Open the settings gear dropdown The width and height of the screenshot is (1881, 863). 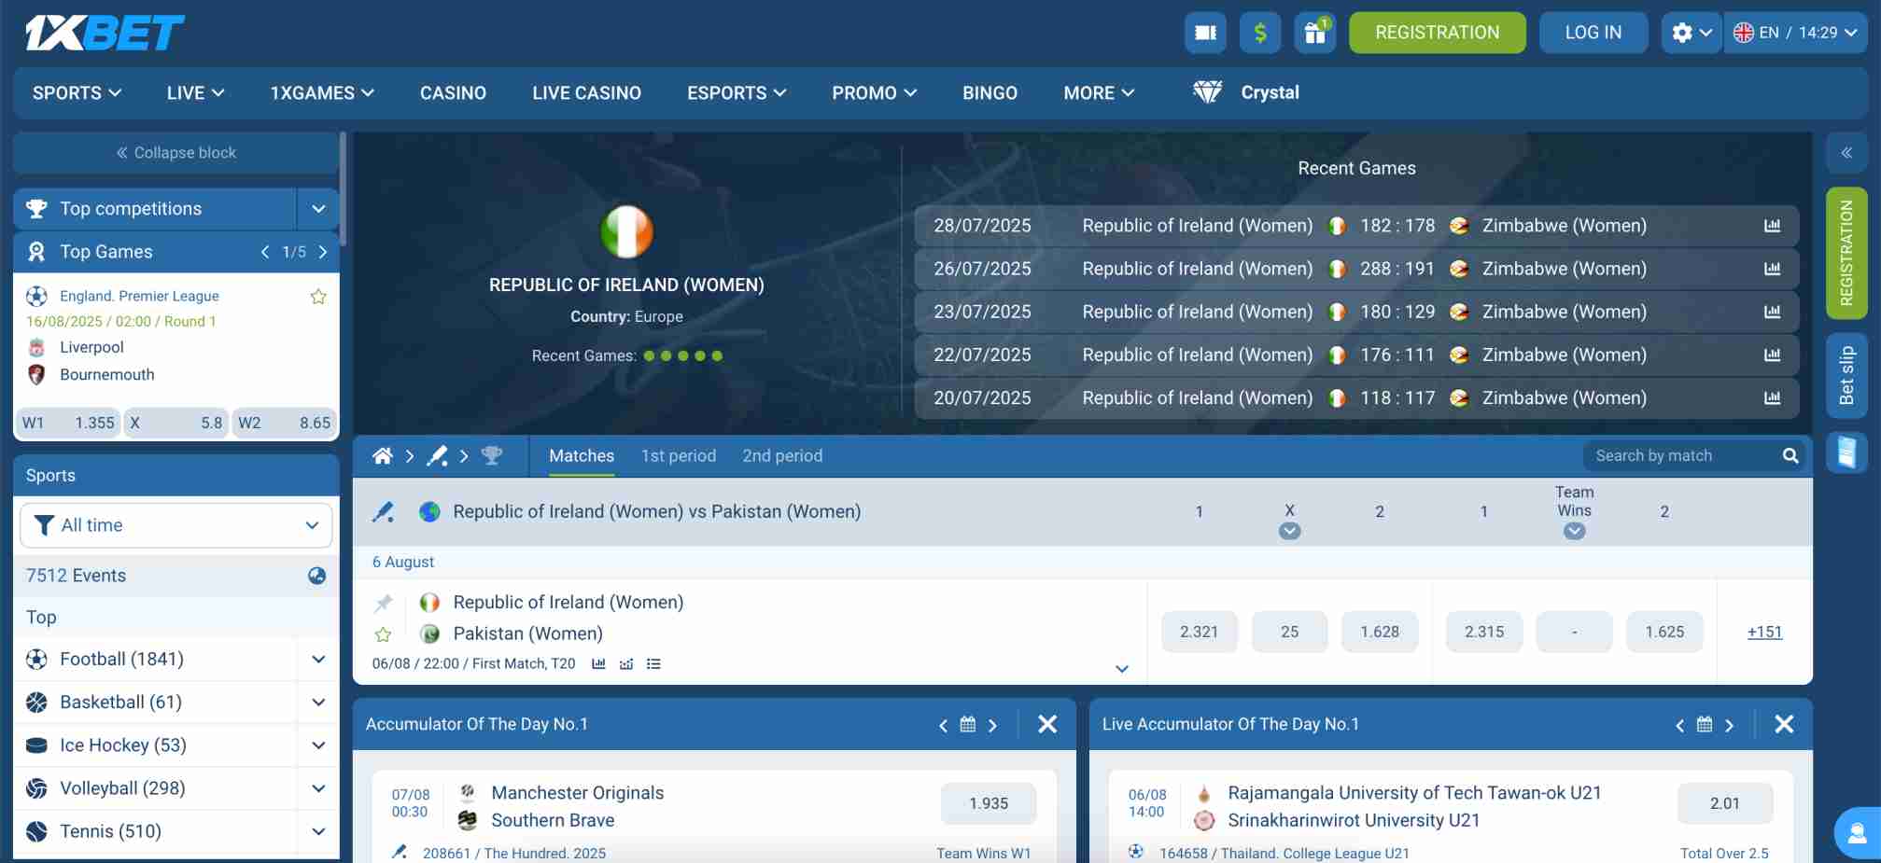[x=1691, y=33]
